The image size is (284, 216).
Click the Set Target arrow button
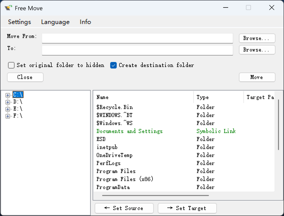click(187, 208)
